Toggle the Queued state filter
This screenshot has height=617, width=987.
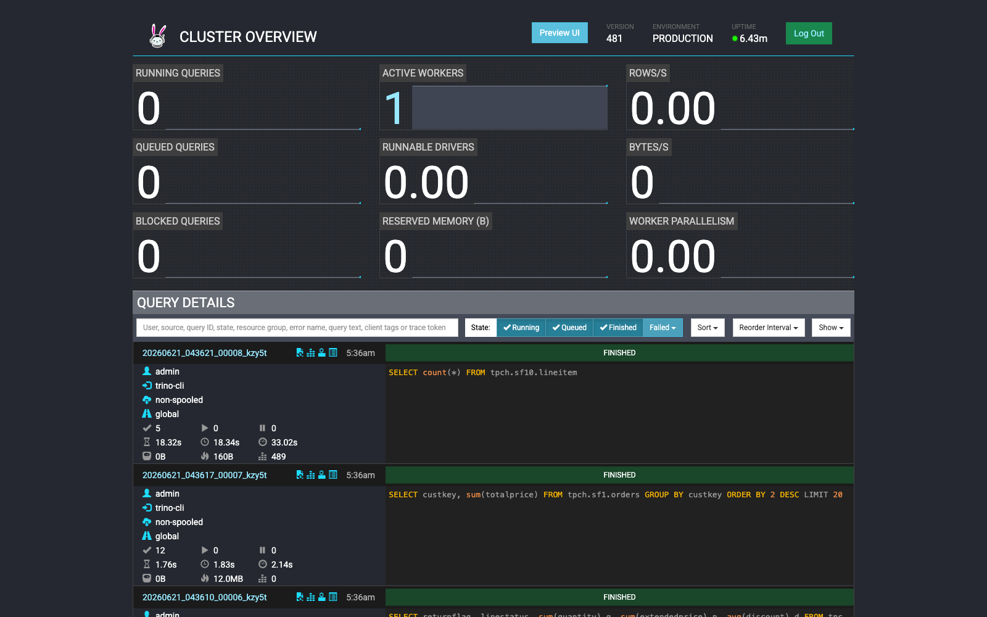click(x=569, y=328)
